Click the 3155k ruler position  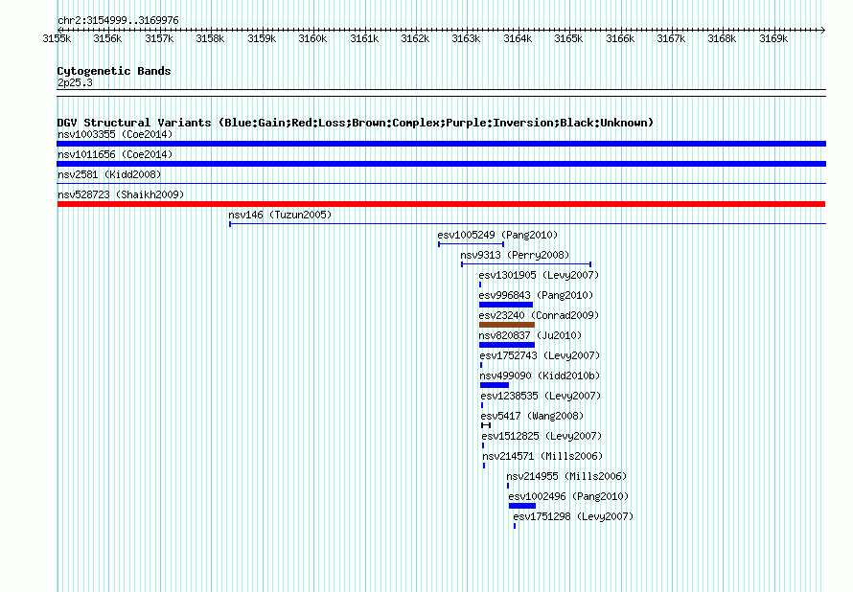57,38
